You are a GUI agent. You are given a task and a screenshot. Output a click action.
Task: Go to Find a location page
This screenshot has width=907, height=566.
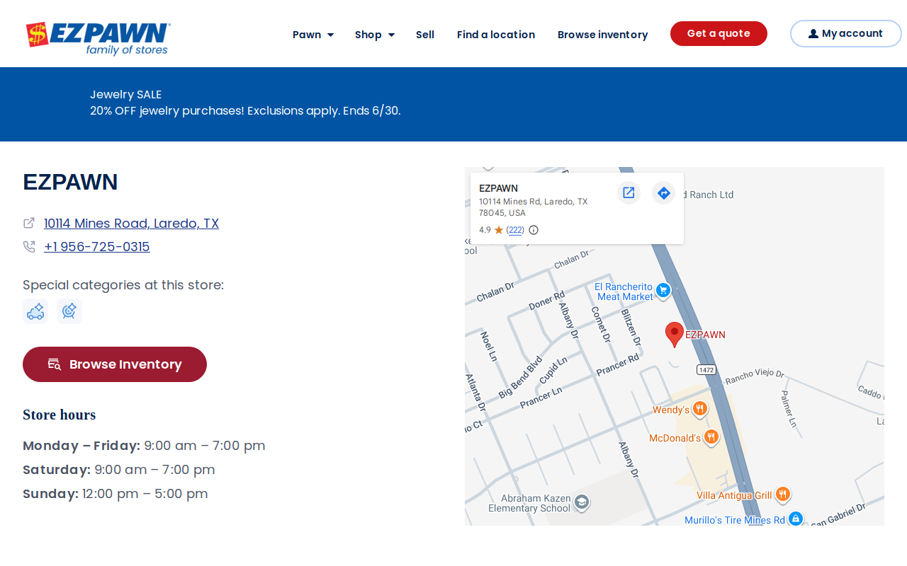click(496, 35)
